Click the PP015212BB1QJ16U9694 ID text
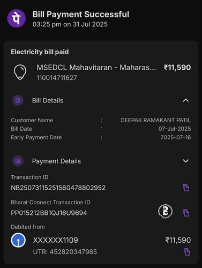Screen dimensions: 202x268 coord(49,213)
